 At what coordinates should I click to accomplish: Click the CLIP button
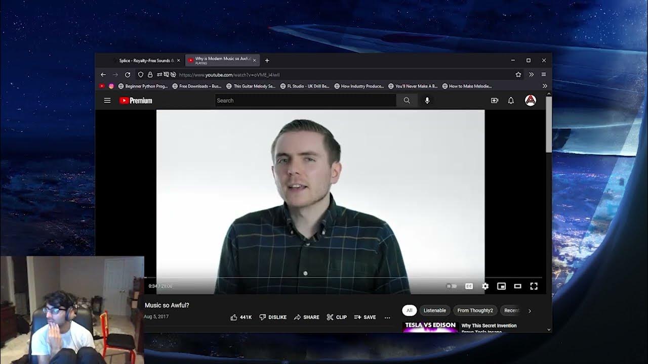point(337,317)
